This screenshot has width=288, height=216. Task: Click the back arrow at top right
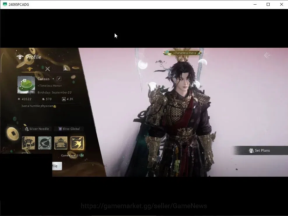coord(268,55)
